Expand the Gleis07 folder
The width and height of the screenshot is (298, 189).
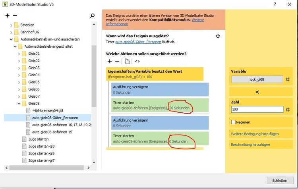[x=19, y=96]
